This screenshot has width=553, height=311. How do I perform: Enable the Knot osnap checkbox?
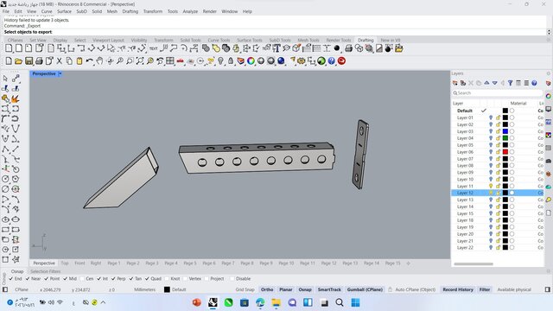(167, 278)
